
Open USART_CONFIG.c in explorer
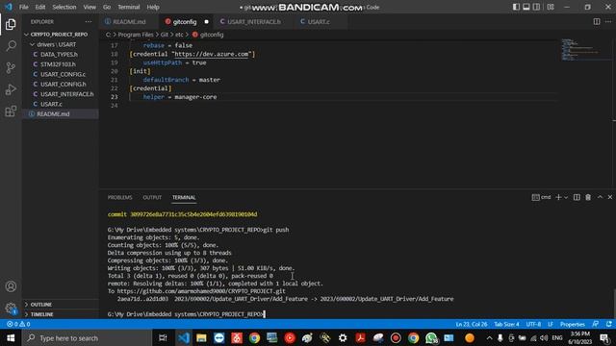60,74
